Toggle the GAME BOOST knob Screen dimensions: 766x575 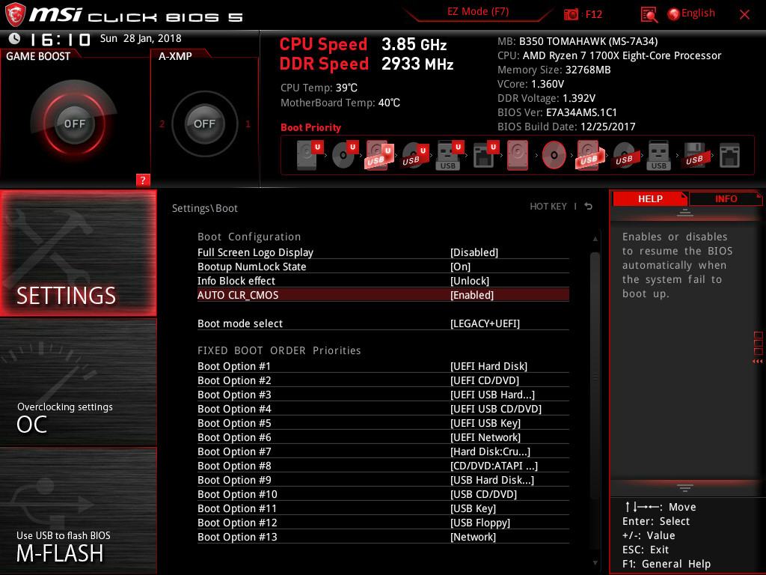(x=74, y=124)
